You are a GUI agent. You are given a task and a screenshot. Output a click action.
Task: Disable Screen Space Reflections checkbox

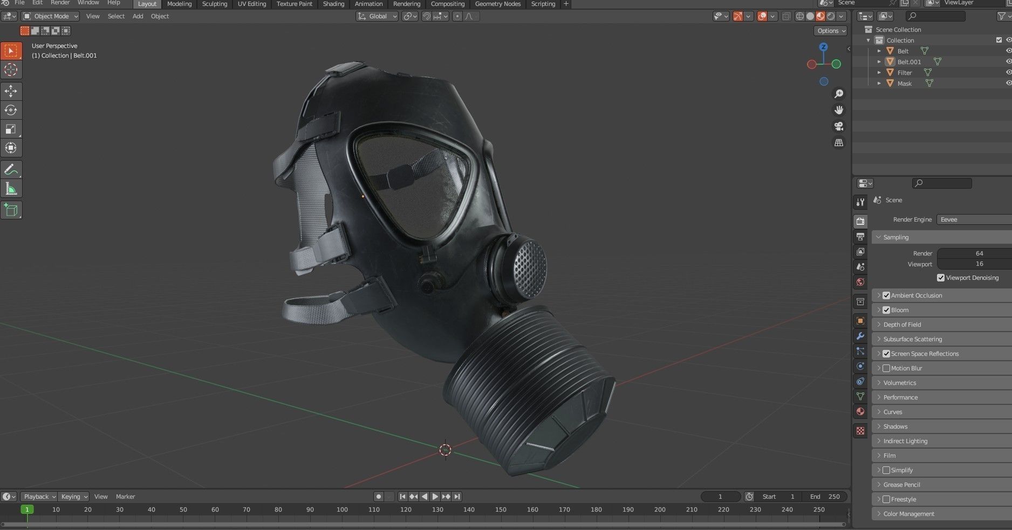point(886,354)
